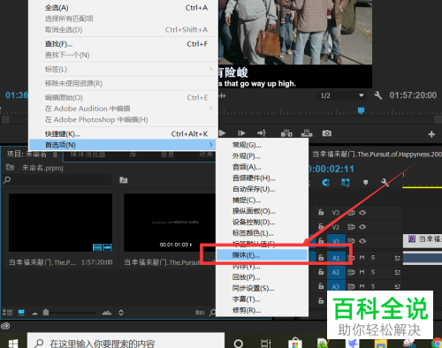Click Windows taskbar search box
The height and width of the screenshot is (348, 442).
click(x=126, y=342)
